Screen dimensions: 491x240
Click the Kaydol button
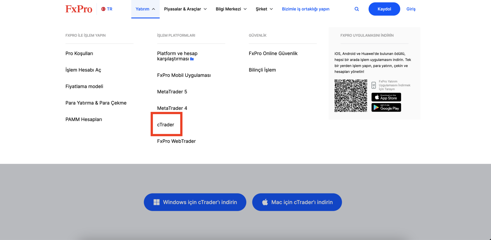pyautogui.click(x=384, y=9)
